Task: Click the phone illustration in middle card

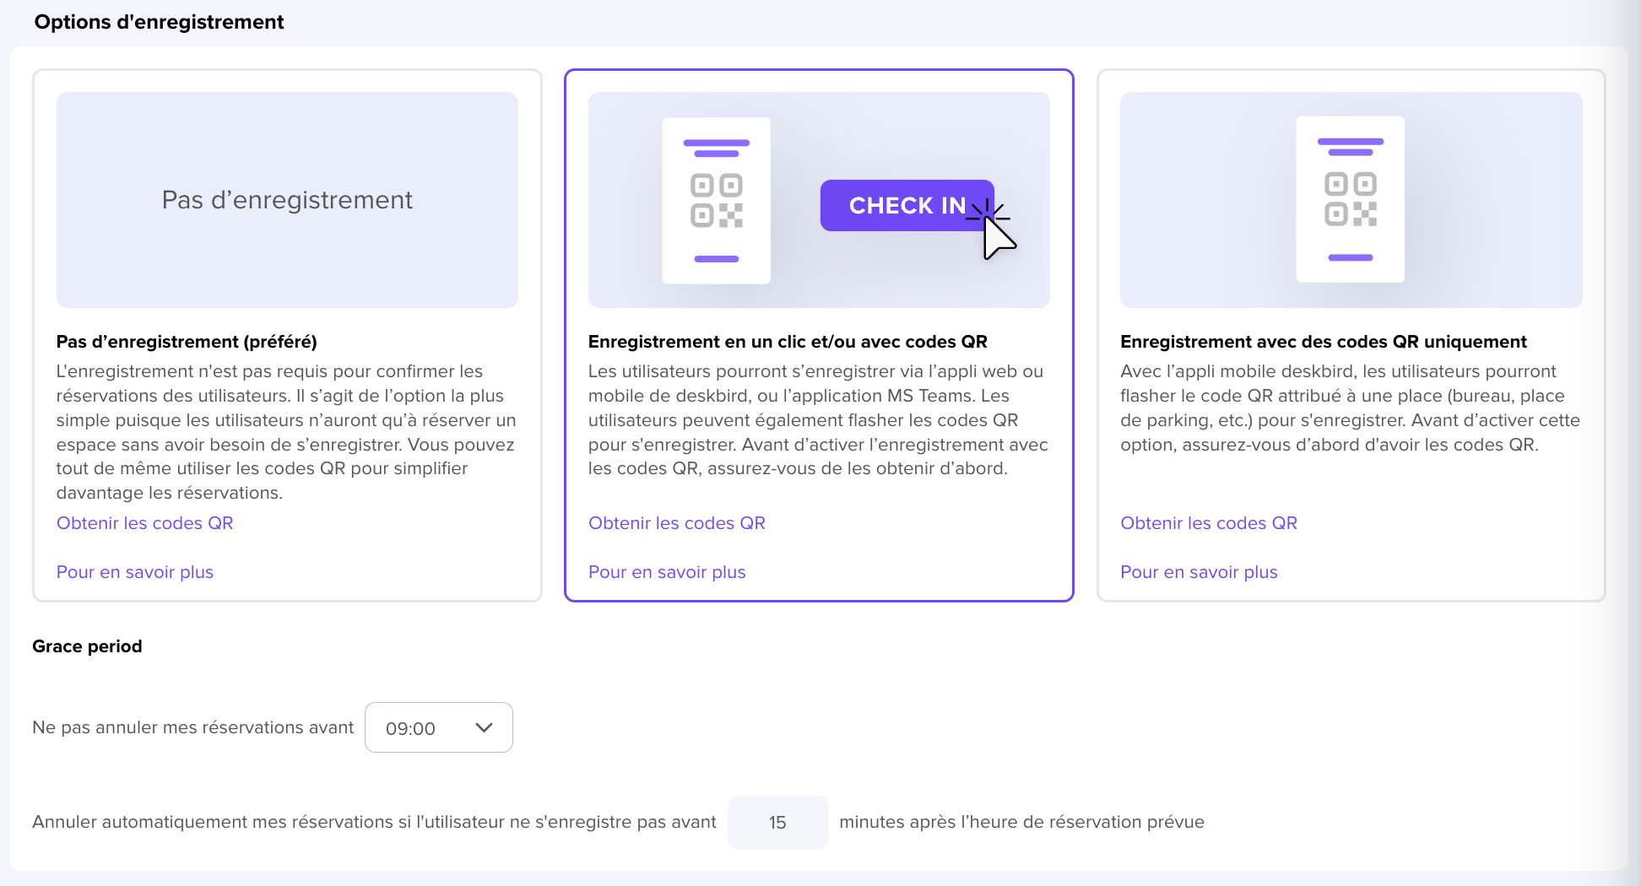Action: (717, 201)
